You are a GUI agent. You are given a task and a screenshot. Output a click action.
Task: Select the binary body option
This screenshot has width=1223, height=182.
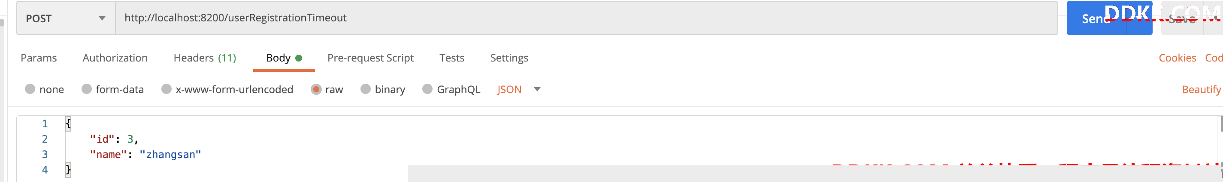click(365, 89)
